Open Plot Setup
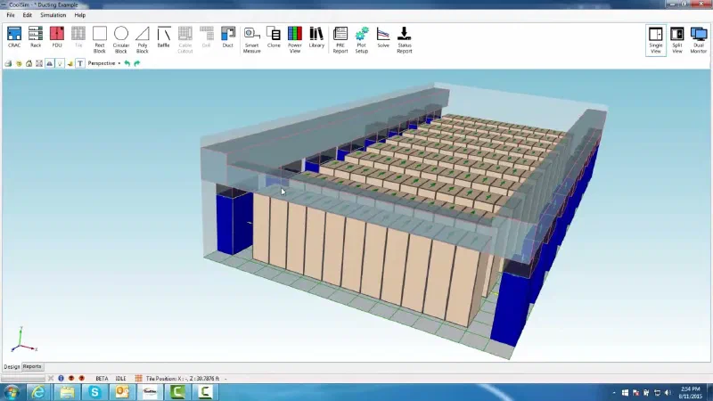This screenshot has height=401, width=713. 362,39
